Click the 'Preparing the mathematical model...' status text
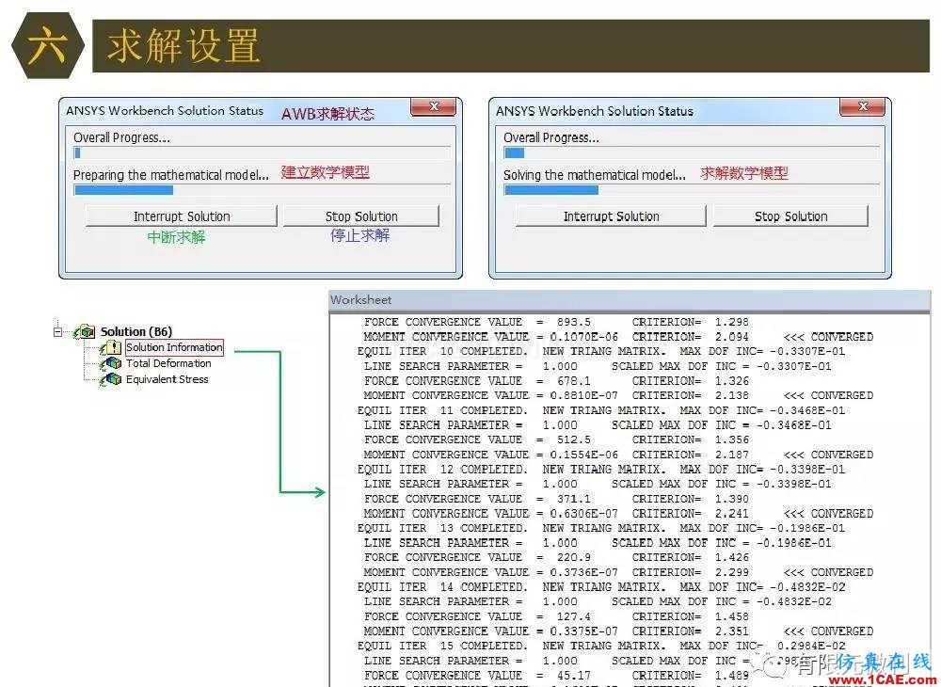The height and width of the screenshot is (687, 941). click(x=171, y=175)
